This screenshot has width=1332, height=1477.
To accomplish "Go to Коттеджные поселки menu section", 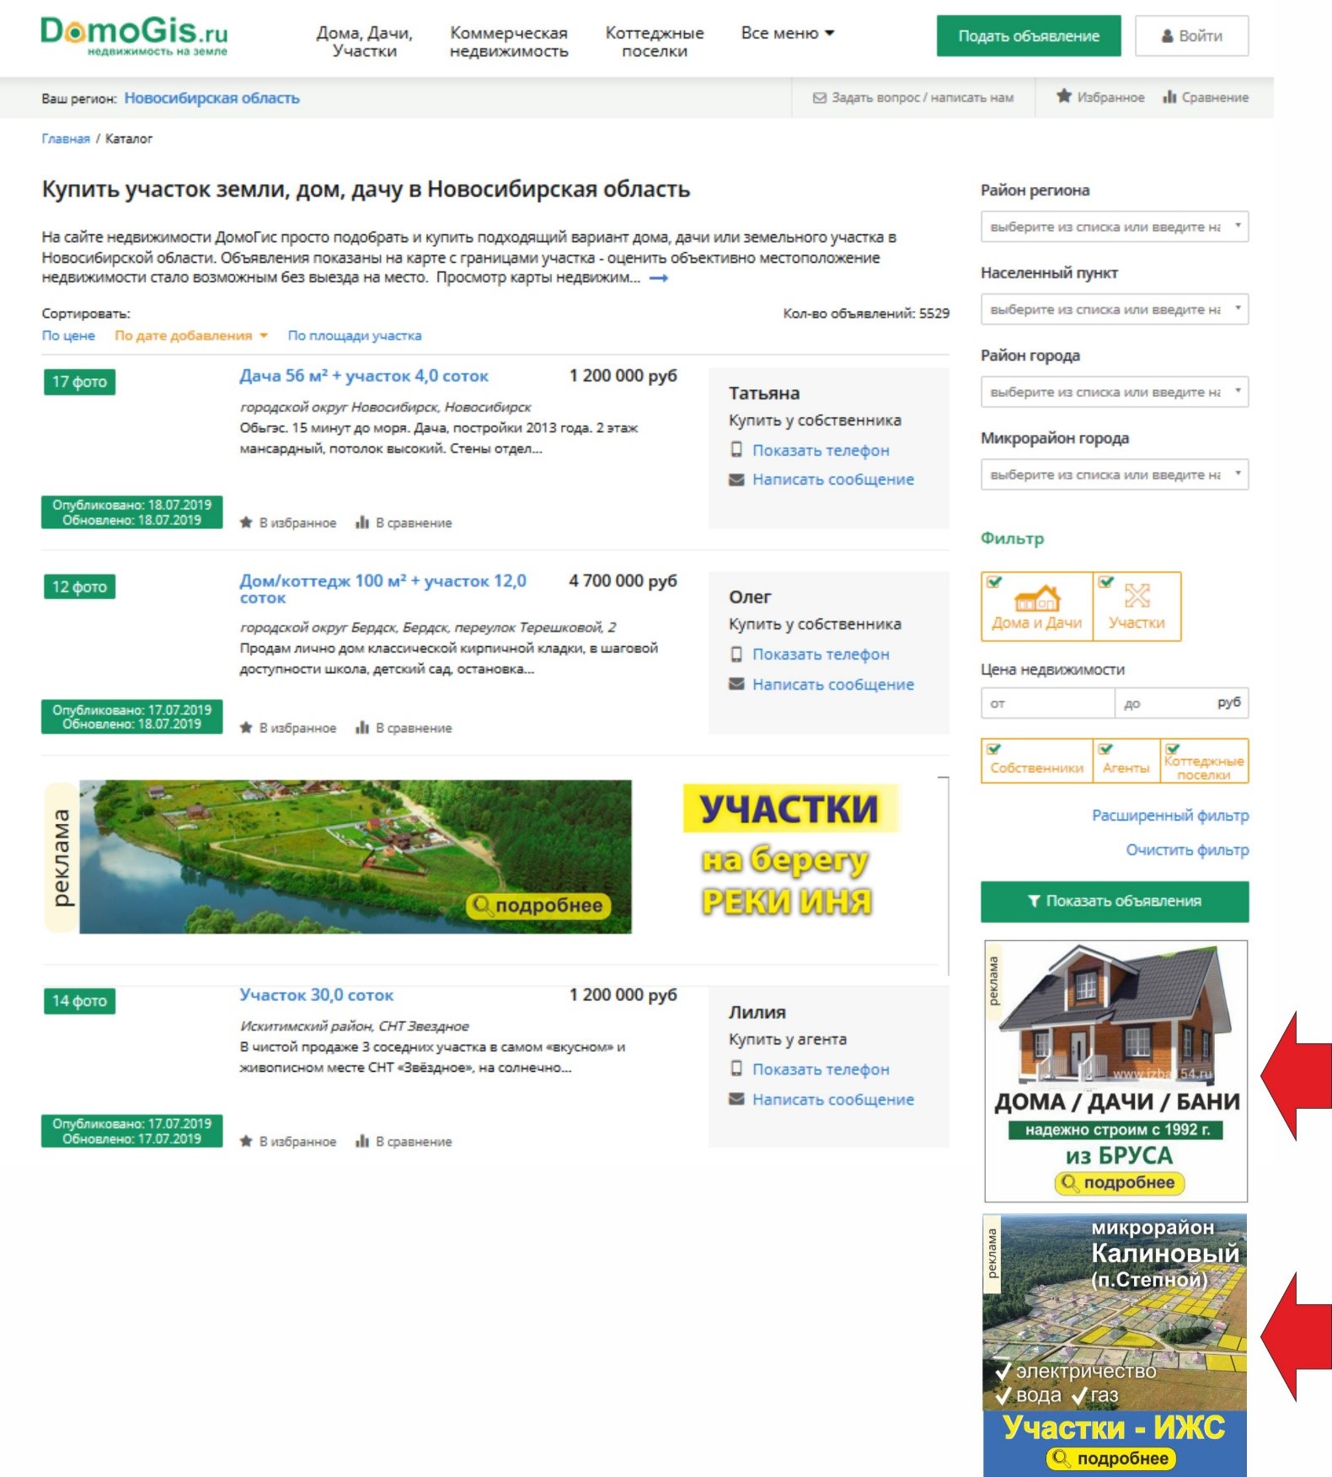I will coord(655,42).
